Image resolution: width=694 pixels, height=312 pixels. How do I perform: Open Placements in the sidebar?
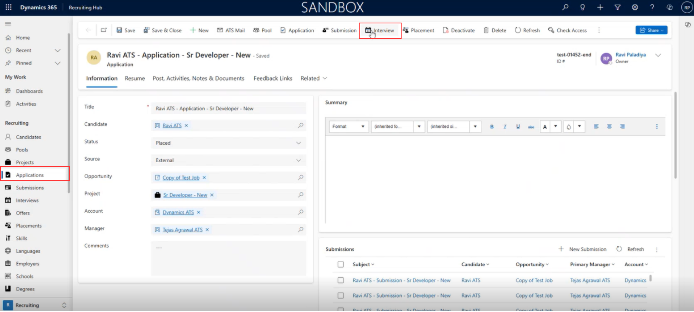coord(29,226)
